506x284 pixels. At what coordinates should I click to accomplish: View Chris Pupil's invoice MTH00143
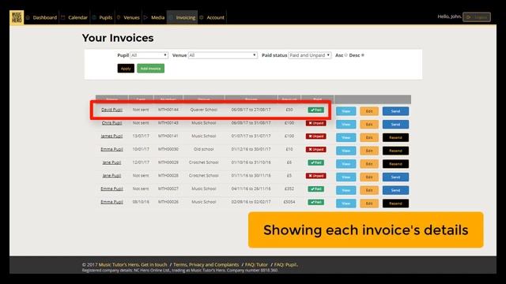(346, 125)
